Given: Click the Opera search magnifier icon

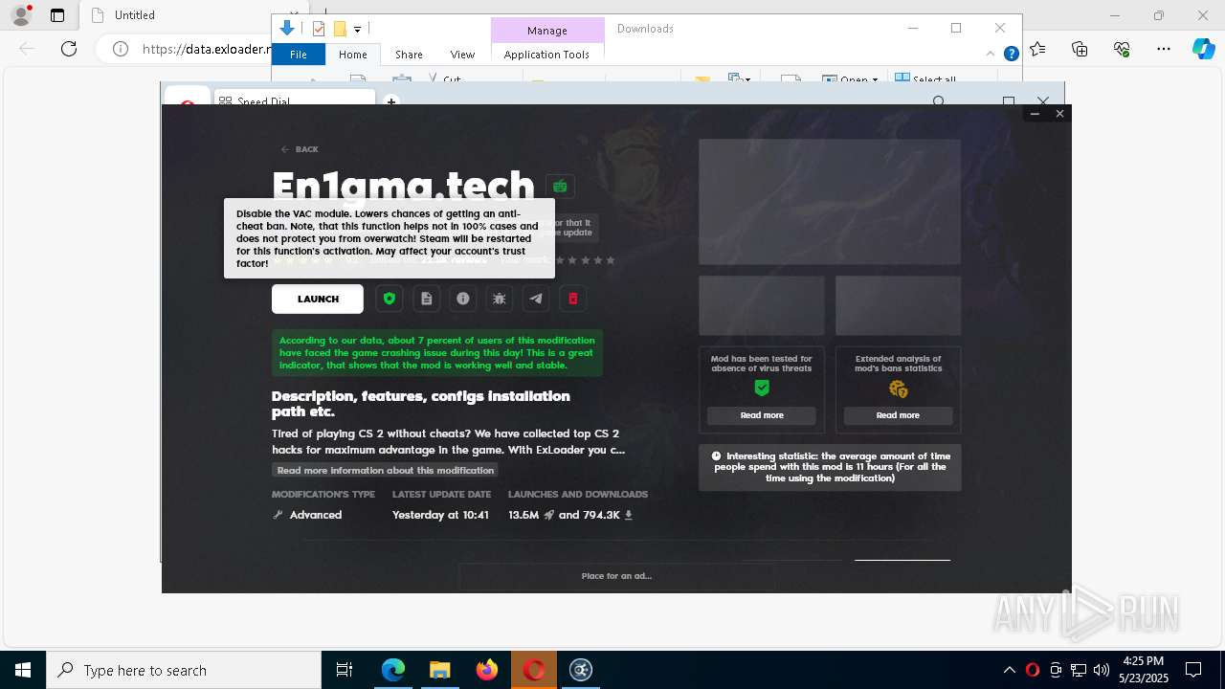Looking at the screenshot, I should point(939,101).
